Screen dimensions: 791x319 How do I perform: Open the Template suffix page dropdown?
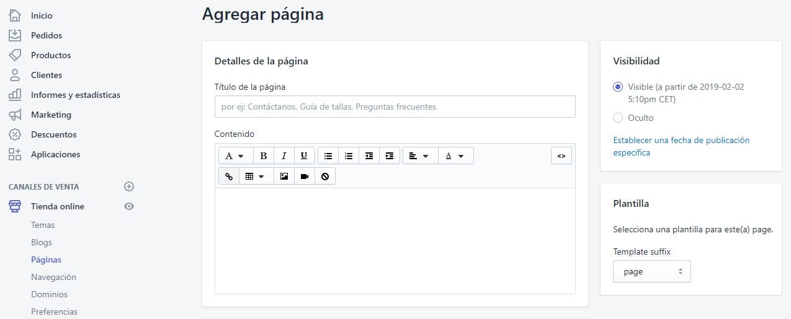(x=652, y=271)
